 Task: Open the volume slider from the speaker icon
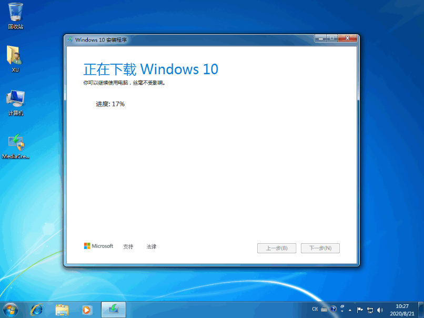pyautogui.click(x=380, y=310)
